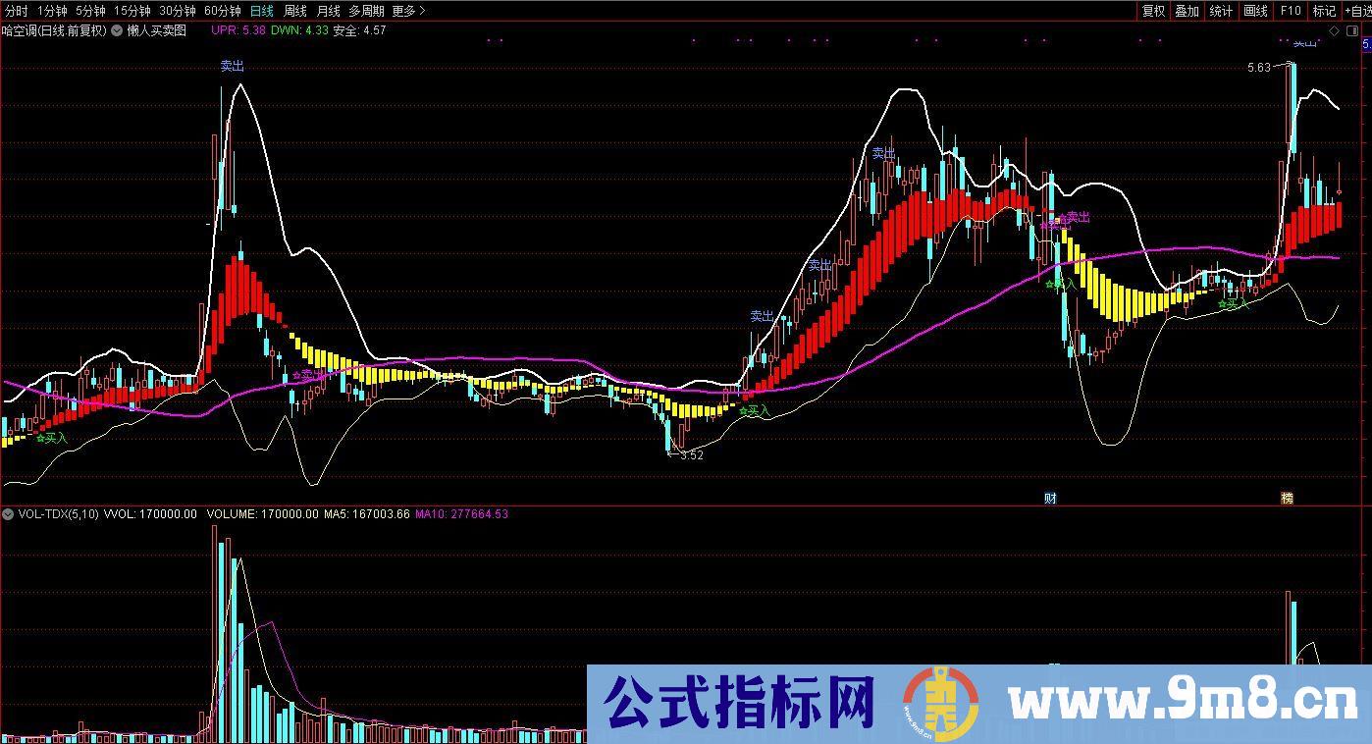
Task: Select the 1分钟 period
Action: point(52,11)
